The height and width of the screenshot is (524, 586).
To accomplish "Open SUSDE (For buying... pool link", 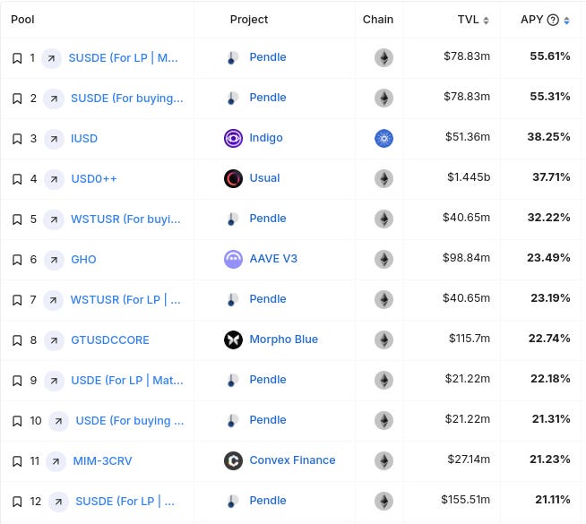I will tap(127, 99).
